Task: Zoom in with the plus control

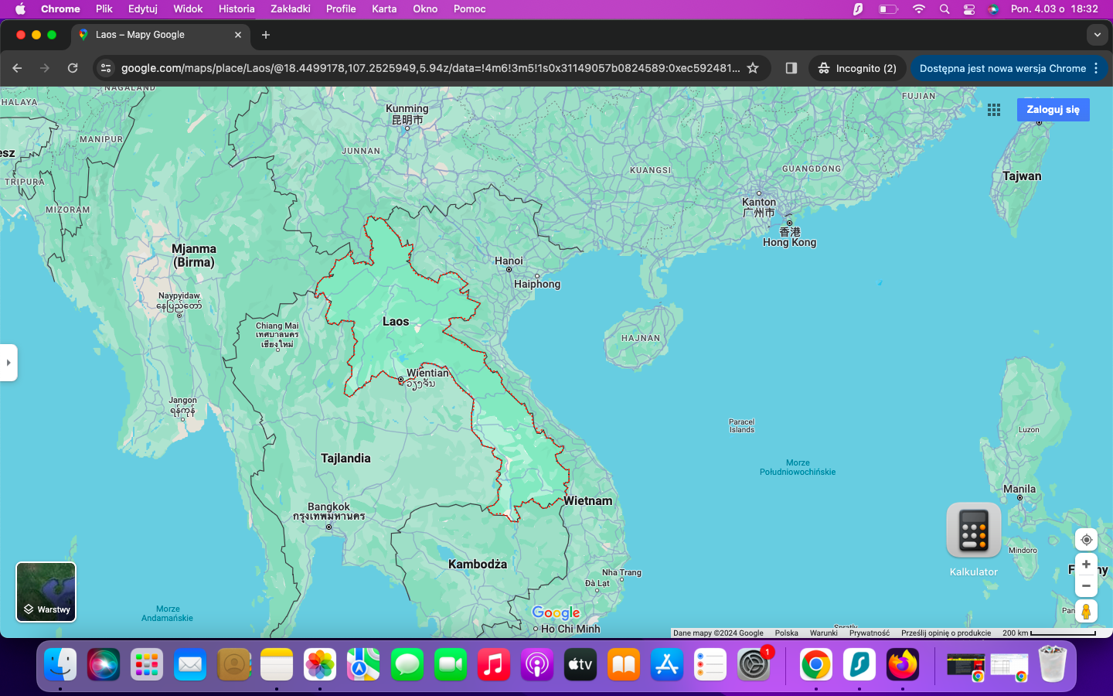Action: [1086, 565]
